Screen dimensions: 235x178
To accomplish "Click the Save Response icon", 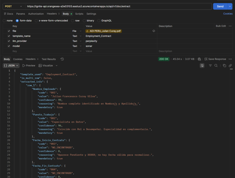I will tap(206, 59).
